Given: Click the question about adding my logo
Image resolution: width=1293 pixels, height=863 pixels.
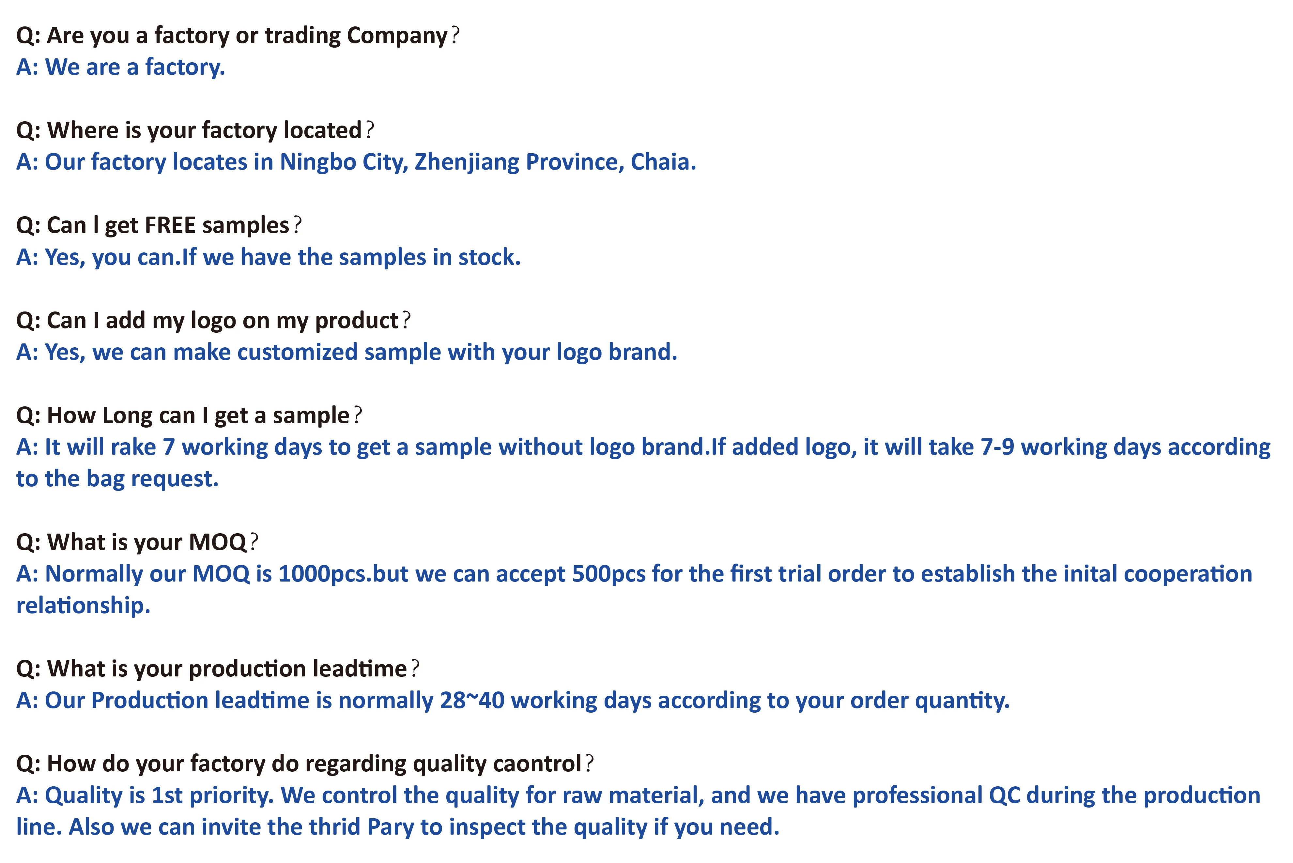Looking at the screenshot, I should pos(214,321).
